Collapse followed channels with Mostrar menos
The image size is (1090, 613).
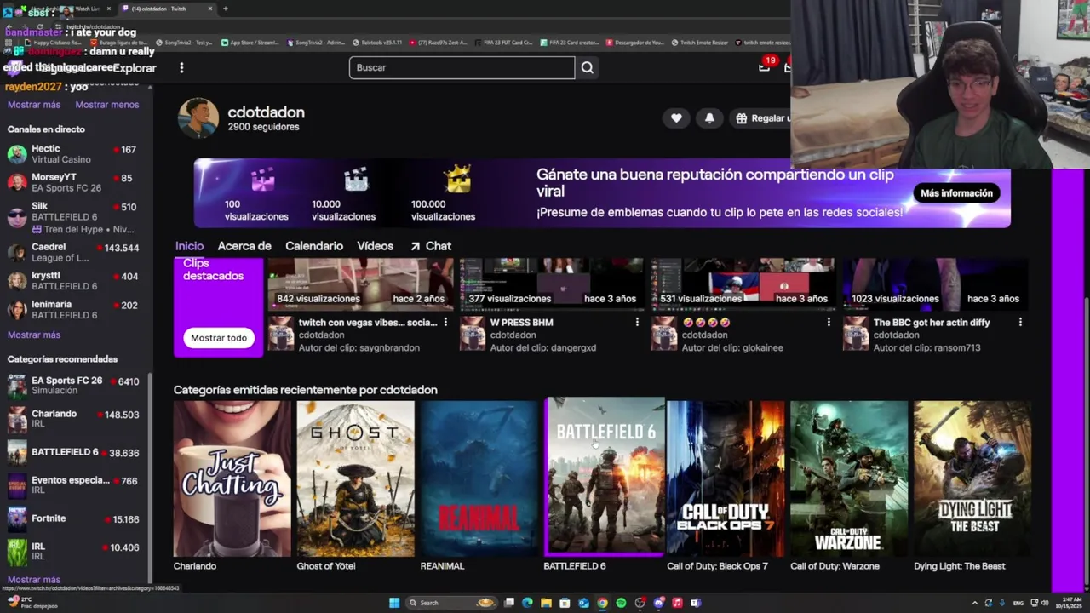[106, 105]
